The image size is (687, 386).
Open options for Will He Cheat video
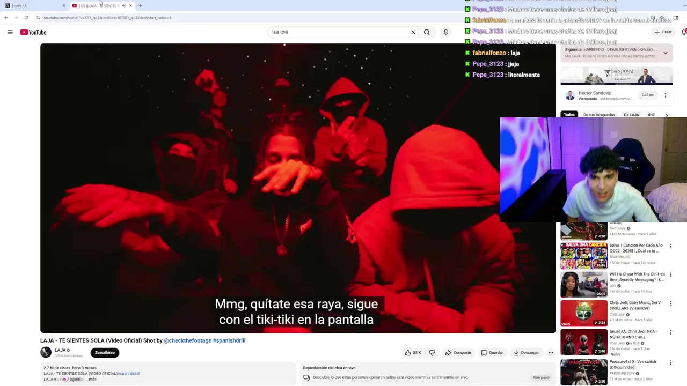pyautogui.click(x=670, y=275)
